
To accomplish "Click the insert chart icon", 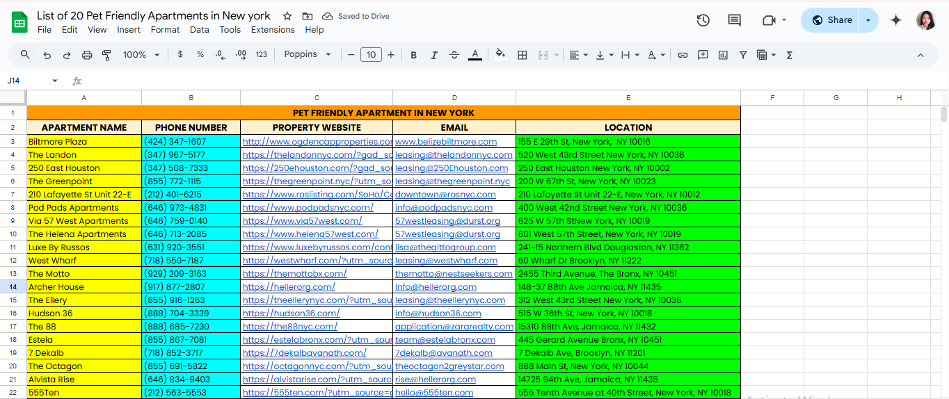I will [x=723, y=55].
